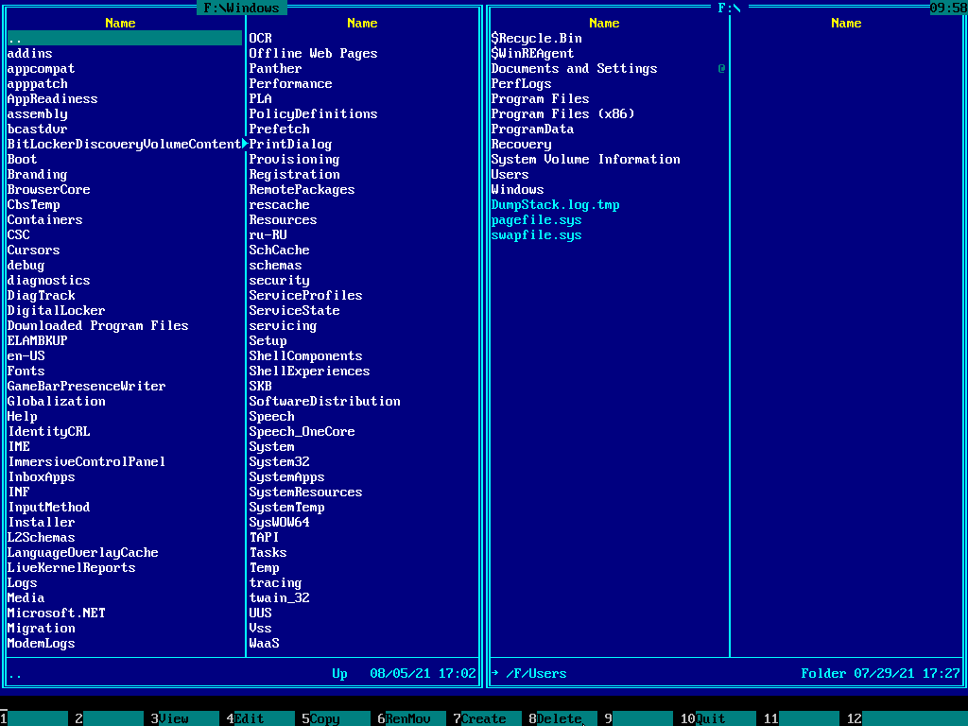The width and height of the screenshot is (968, 726).
Task: Select the Installer folder
Action: (41, 522)
